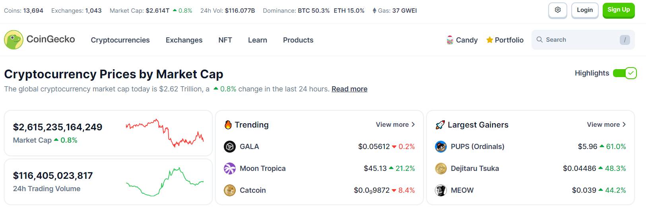The image size is (646, 213).
Task: Open settings via the gear icon
Action: coord(558,10)
